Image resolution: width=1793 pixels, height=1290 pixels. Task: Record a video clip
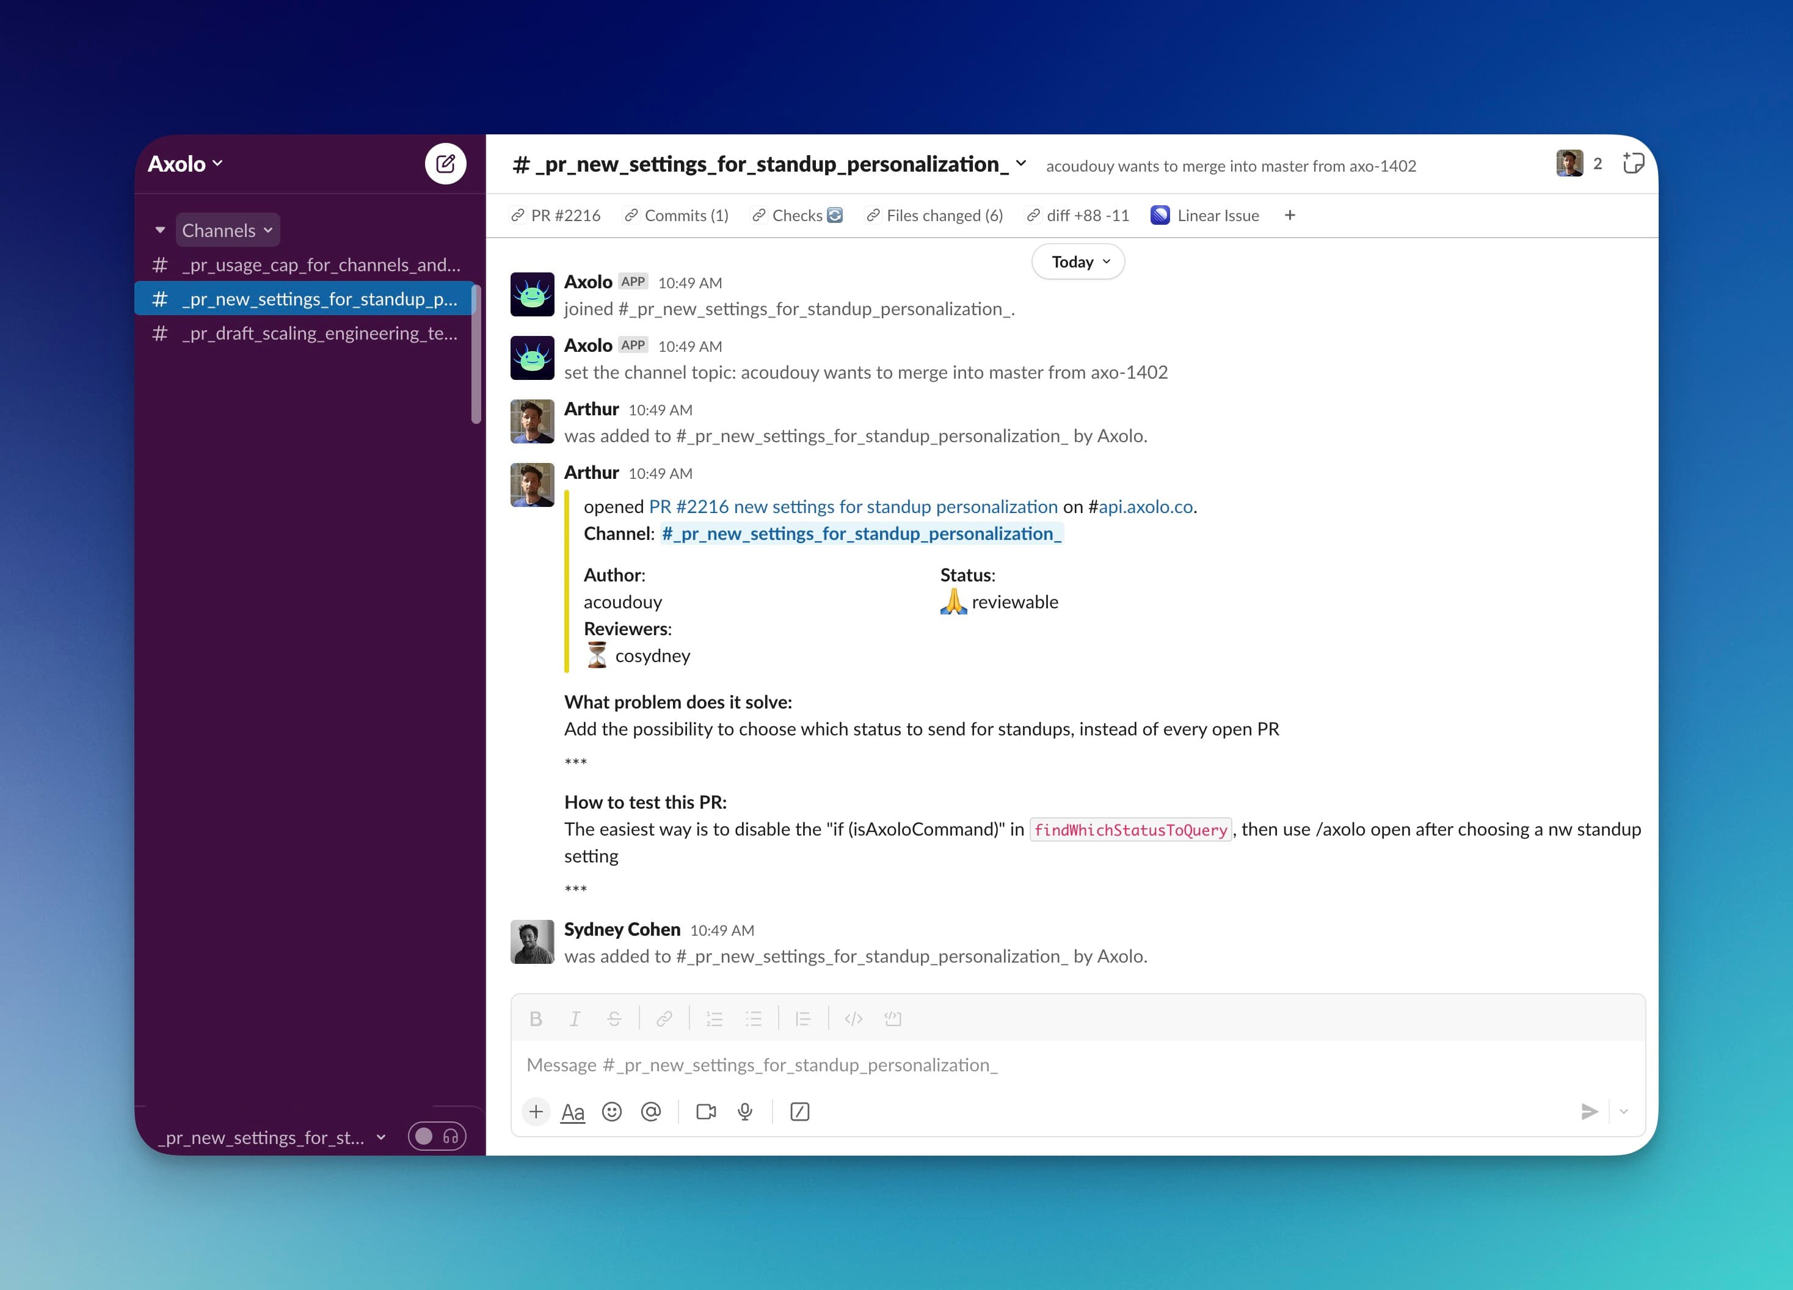click(706, 1112)
